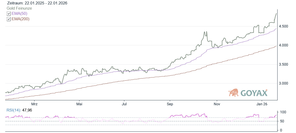The image size is (296, 133).
Task: Click the GOYAX bull logo icon
Action: point(233,93)
